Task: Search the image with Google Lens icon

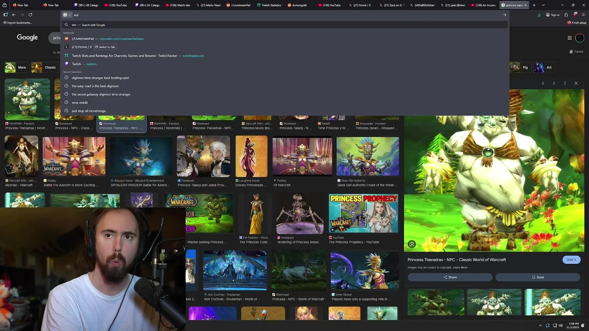Action: click(x=412, y=245)
